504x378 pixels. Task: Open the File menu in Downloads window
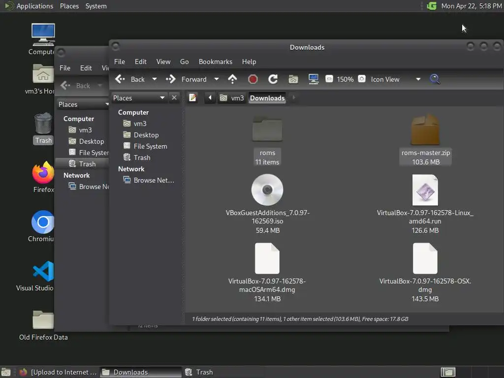tap(120, 62)
